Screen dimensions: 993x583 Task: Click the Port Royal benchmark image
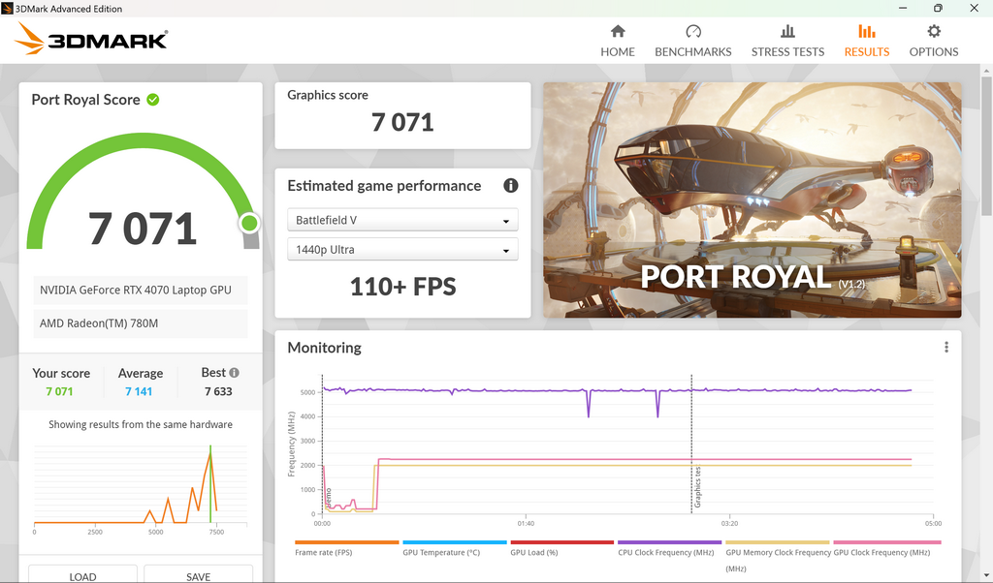[753, 199]
